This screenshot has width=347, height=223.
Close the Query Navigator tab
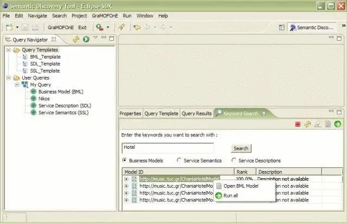[x=54, y=40]
